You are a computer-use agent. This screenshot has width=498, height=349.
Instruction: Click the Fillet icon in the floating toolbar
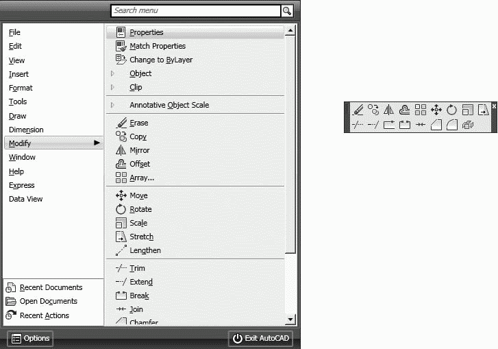click(451, 125)
